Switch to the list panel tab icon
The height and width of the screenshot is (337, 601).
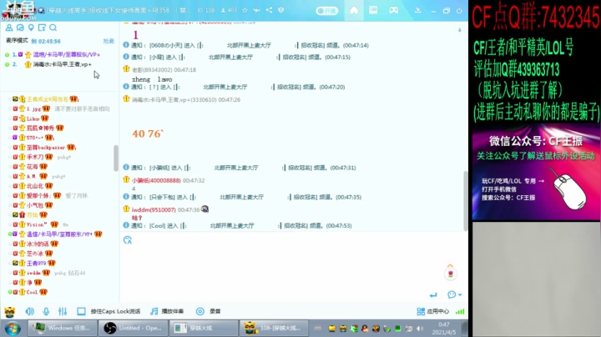point(373,10)
